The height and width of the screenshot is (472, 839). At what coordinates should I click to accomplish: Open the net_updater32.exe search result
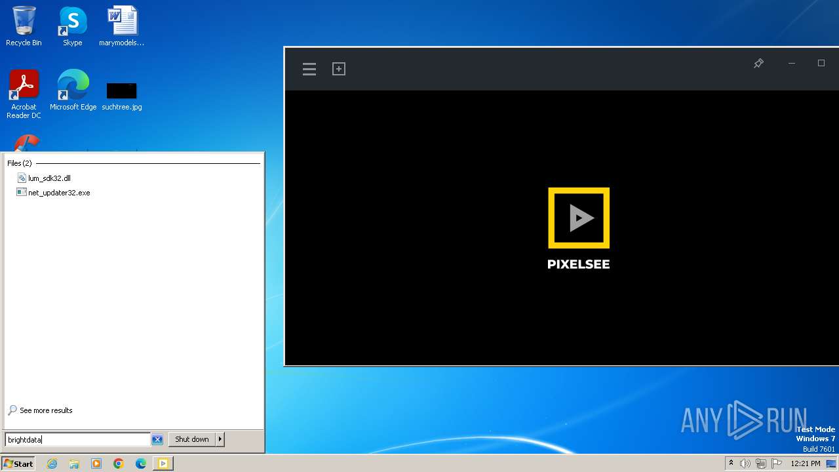pos(59,193)
